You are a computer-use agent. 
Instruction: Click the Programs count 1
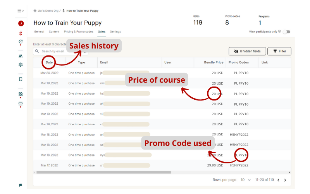pos(260,23)
